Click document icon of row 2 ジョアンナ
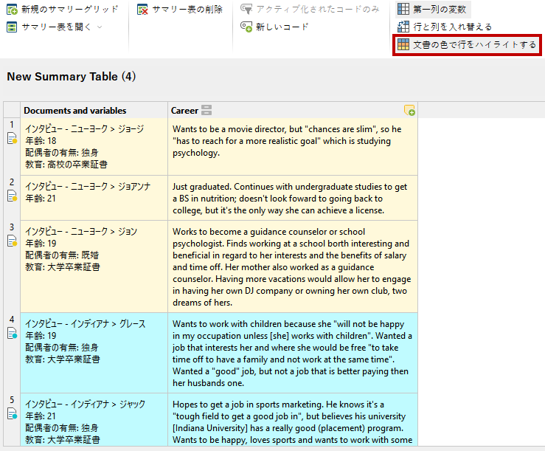545x451 pixels. pos(12,196)
